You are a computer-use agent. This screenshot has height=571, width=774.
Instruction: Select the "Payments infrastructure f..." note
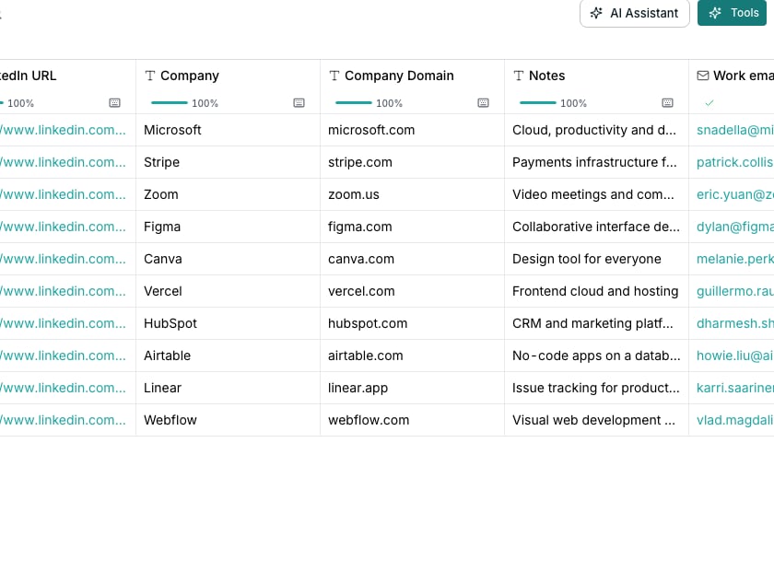596,162
